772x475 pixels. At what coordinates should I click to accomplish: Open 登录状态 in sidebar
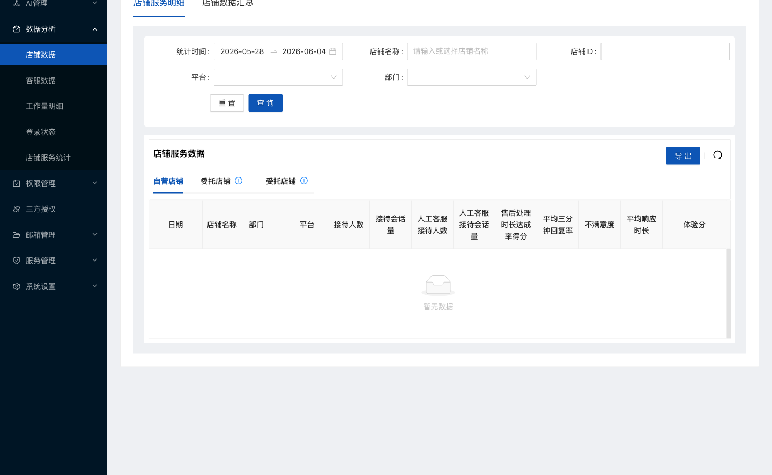pos(54,132)
